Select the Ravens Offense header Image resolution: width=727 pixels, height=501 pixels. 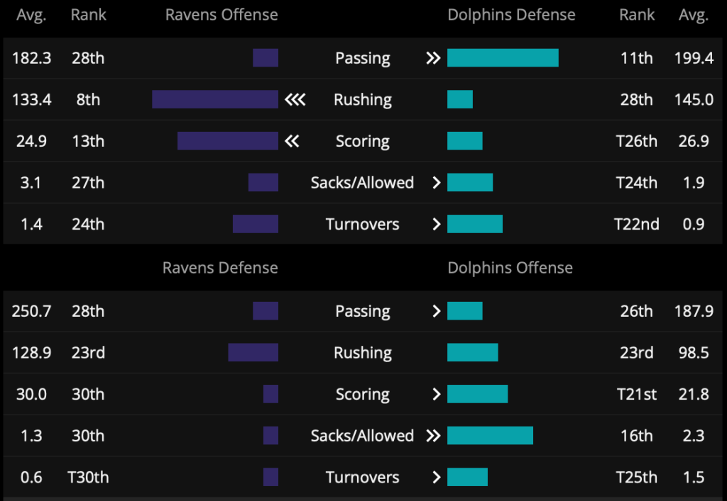pos(222,15)
